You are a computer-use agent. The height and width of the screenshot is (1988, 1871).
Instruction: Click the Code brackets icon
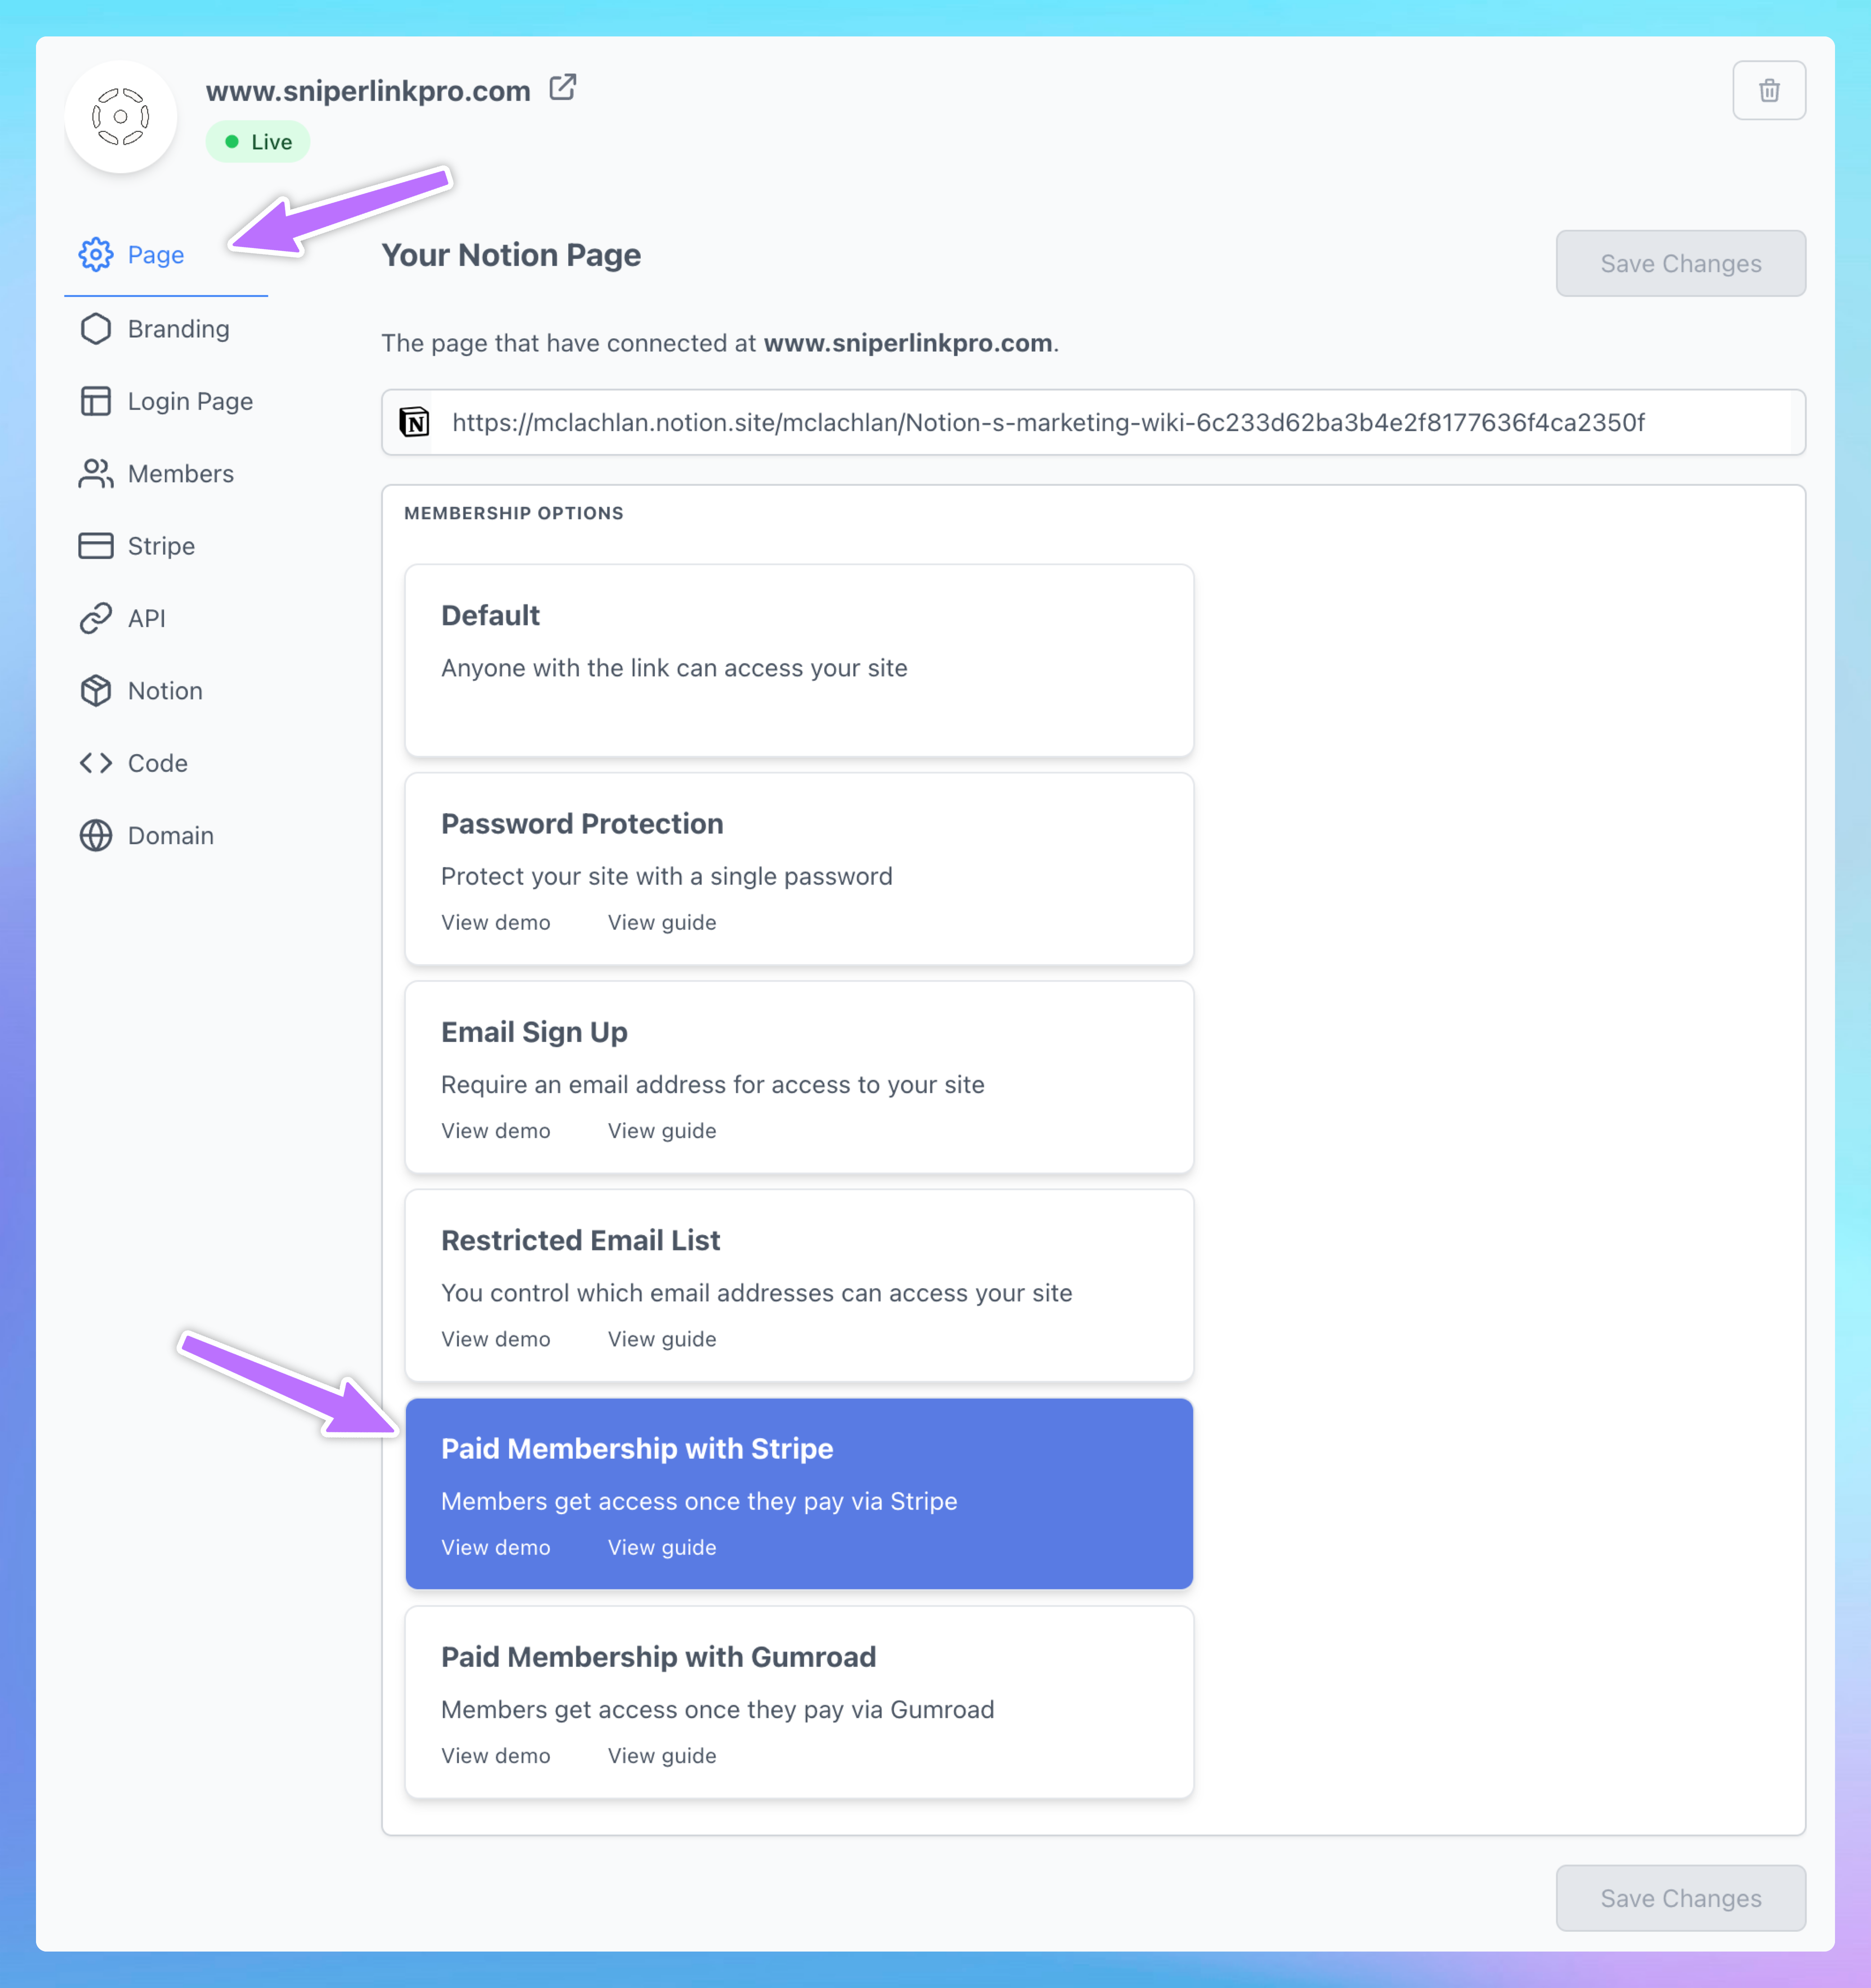(96, 763)
